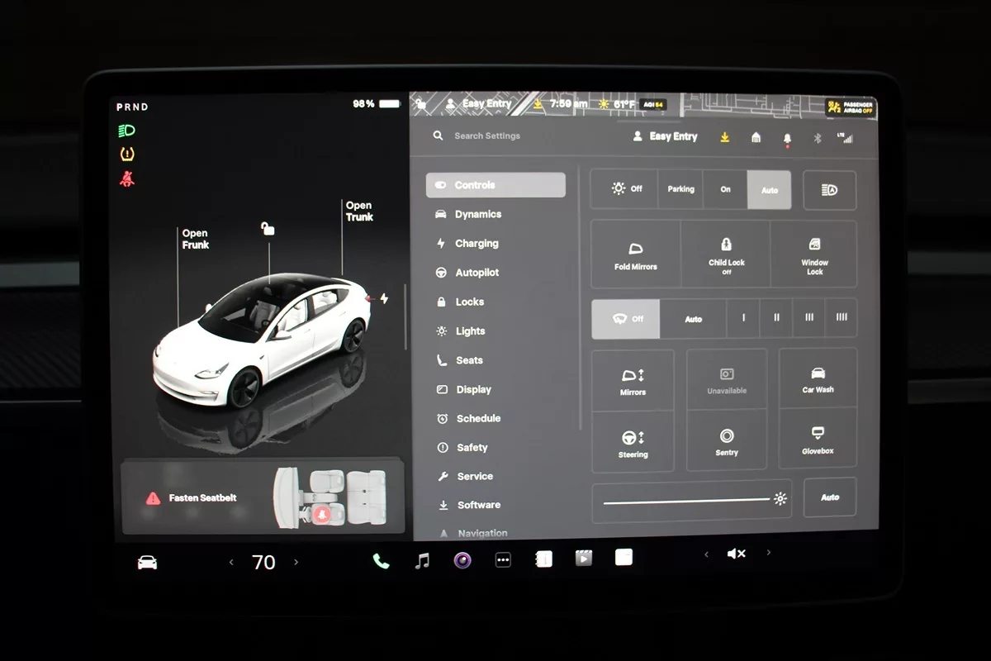Increase temperature with right arrow
Screen dimensions: 991x661
[x=296, y=562]
